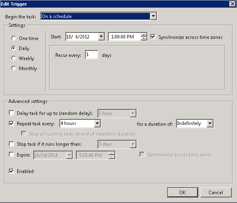Choose the Weekly schedule option
This screenshot has height=203, width=237.
coord(14,58)
